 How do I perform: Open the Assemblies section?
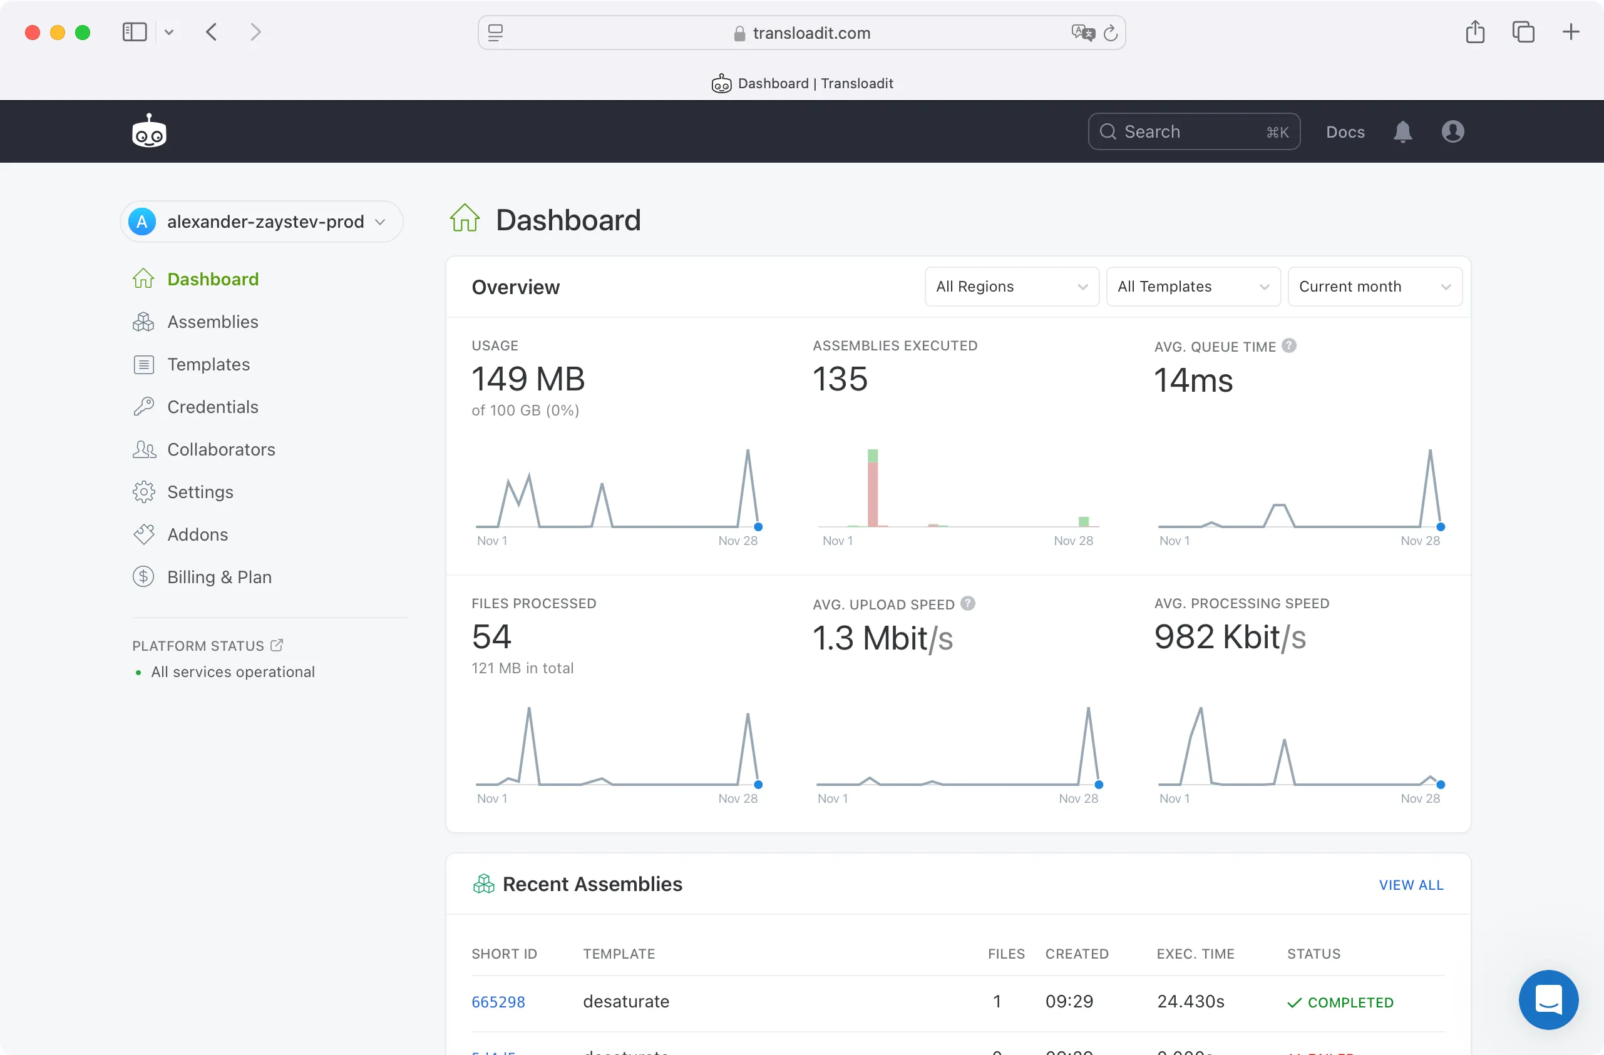tap(212, 322)
